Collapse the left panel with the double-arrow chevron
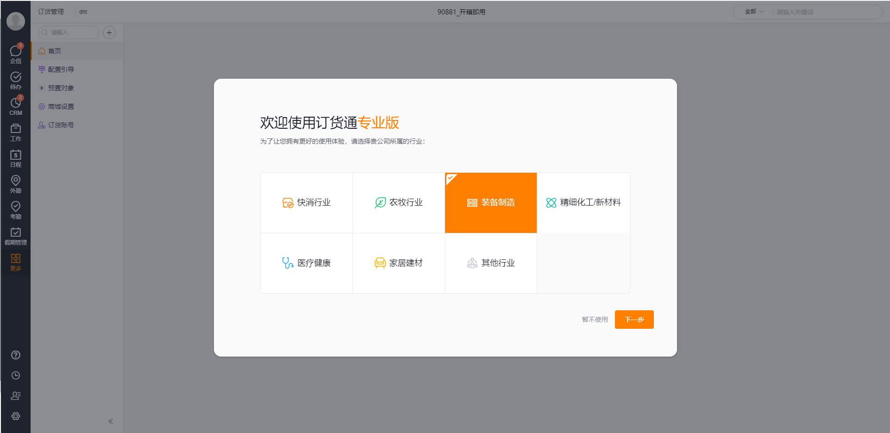The image size is (890, 433). tap(111, 420)
